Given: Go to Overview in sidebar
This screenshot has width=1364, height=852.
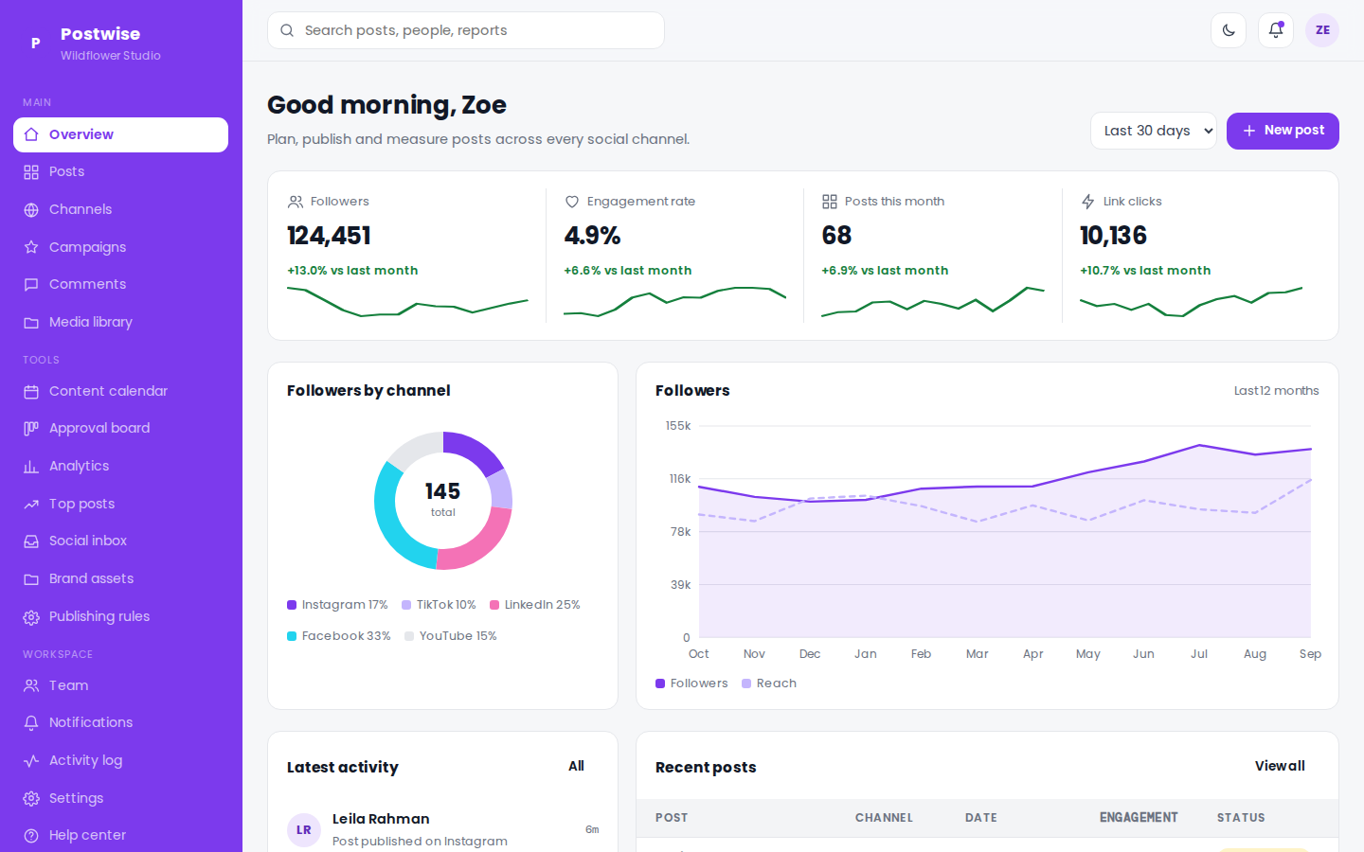Looking at the screenshot, I should pyautogui.click(x=120, y=134).
